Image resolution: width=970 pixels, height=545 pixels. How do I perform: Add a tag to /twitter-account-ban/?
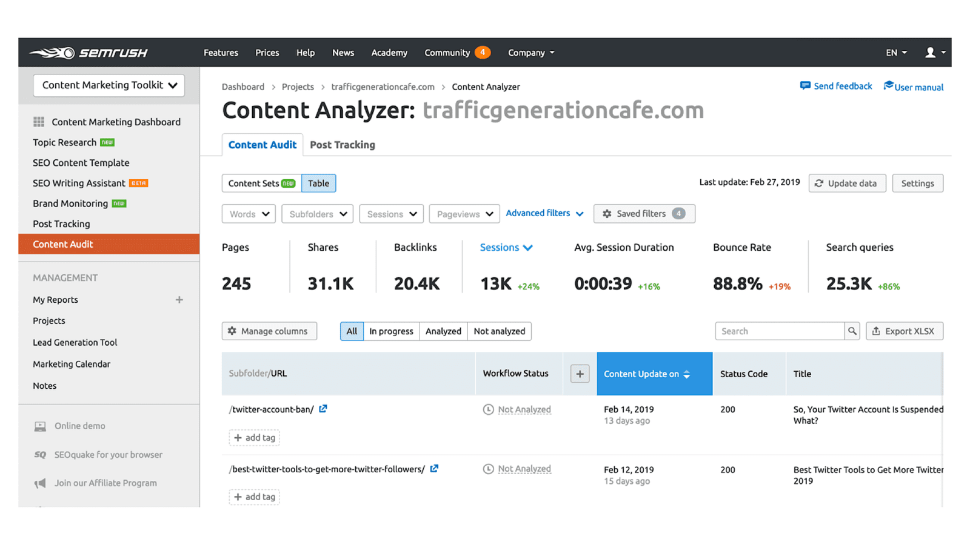coord(253,437)
